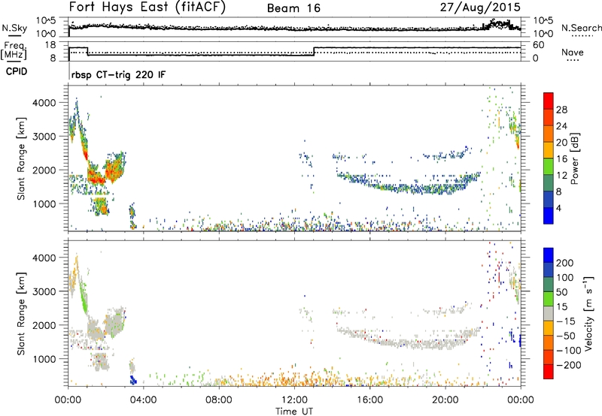Click the date '27/Aug/2015'
This screenshot has height=416, width=602.
pos(480,7)
